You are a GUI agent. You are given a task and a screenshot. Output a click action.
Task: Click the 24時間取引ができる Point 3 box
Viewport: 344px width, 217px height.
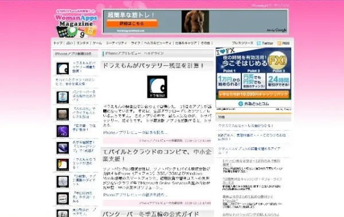coord(279,81)
